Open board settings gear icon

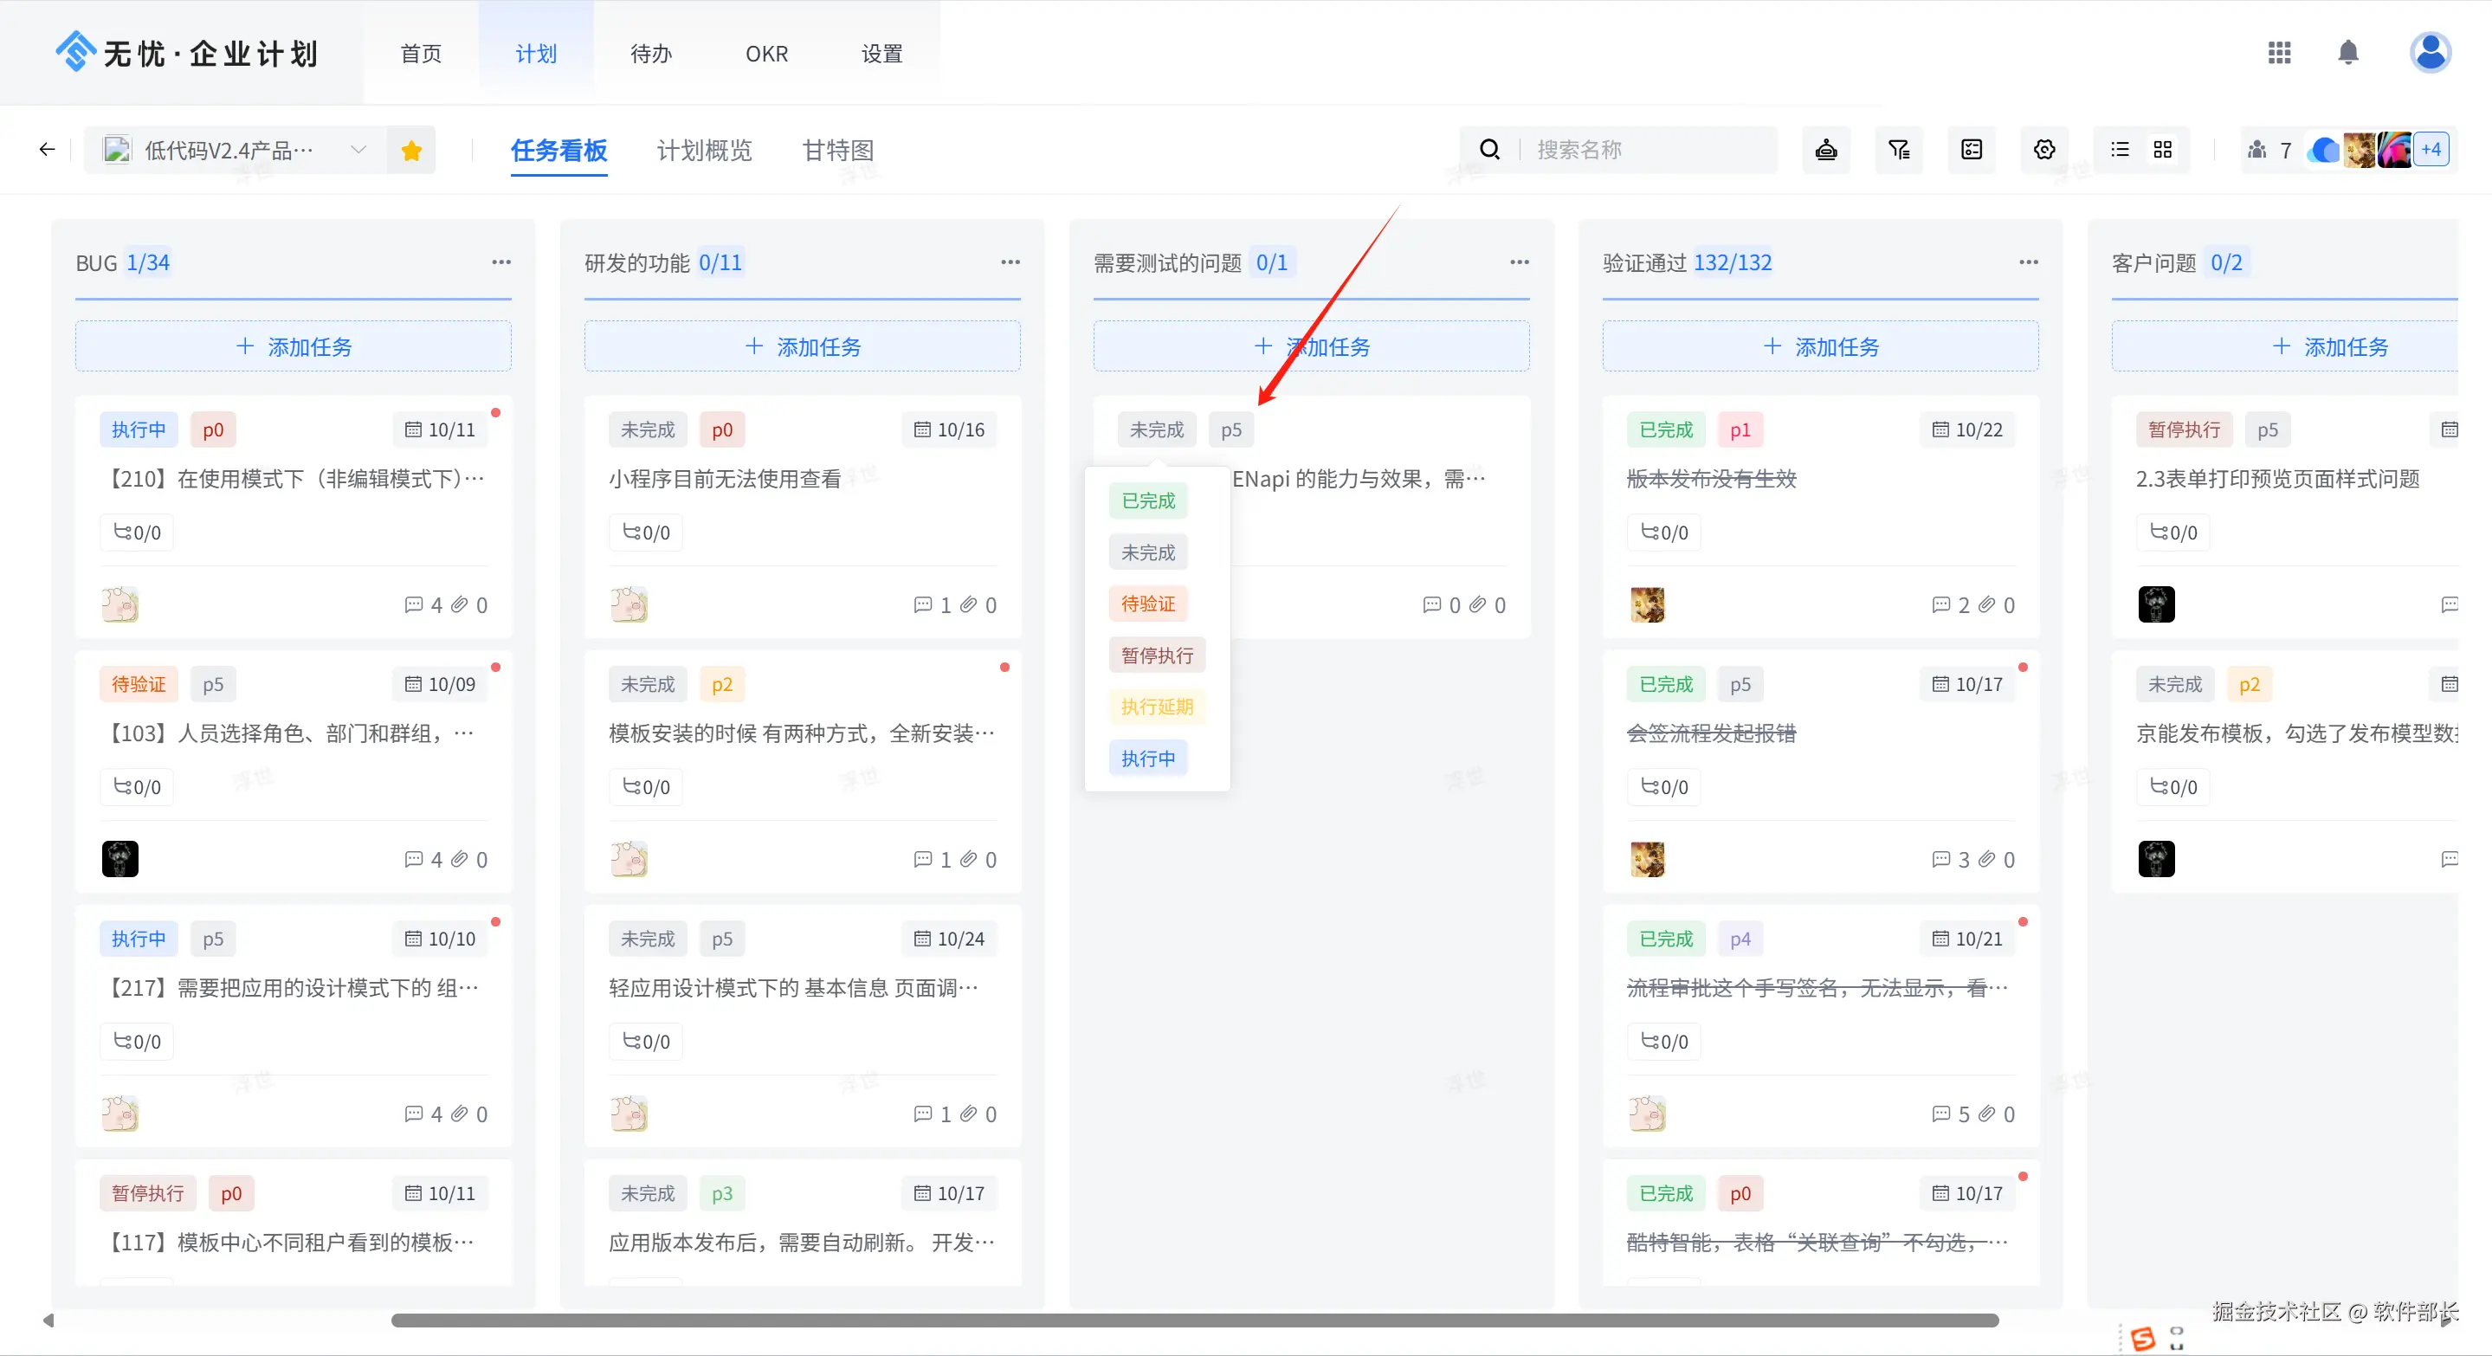tap(2043, 150)
